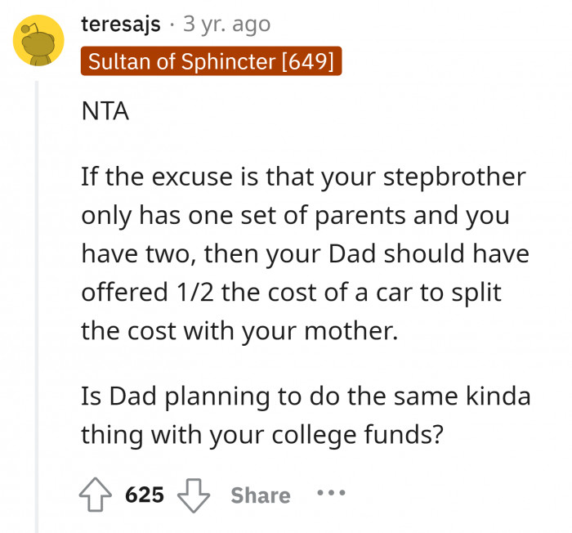Click the Share button
This screenshot has height=533, width=572.
click(x=260, y=495)
